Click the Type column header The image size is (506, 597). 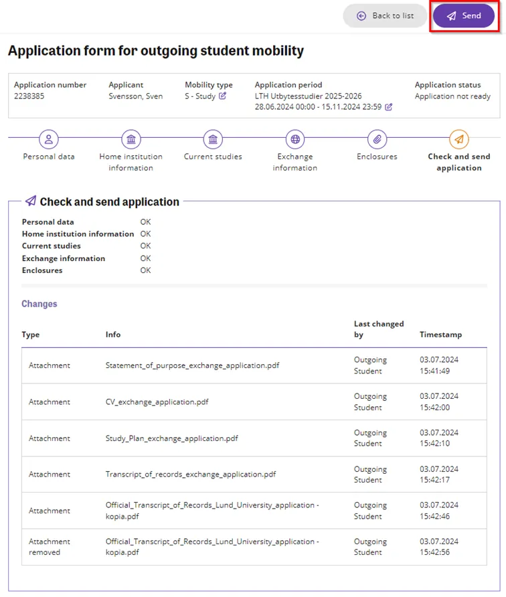click(x=31, y=335)
